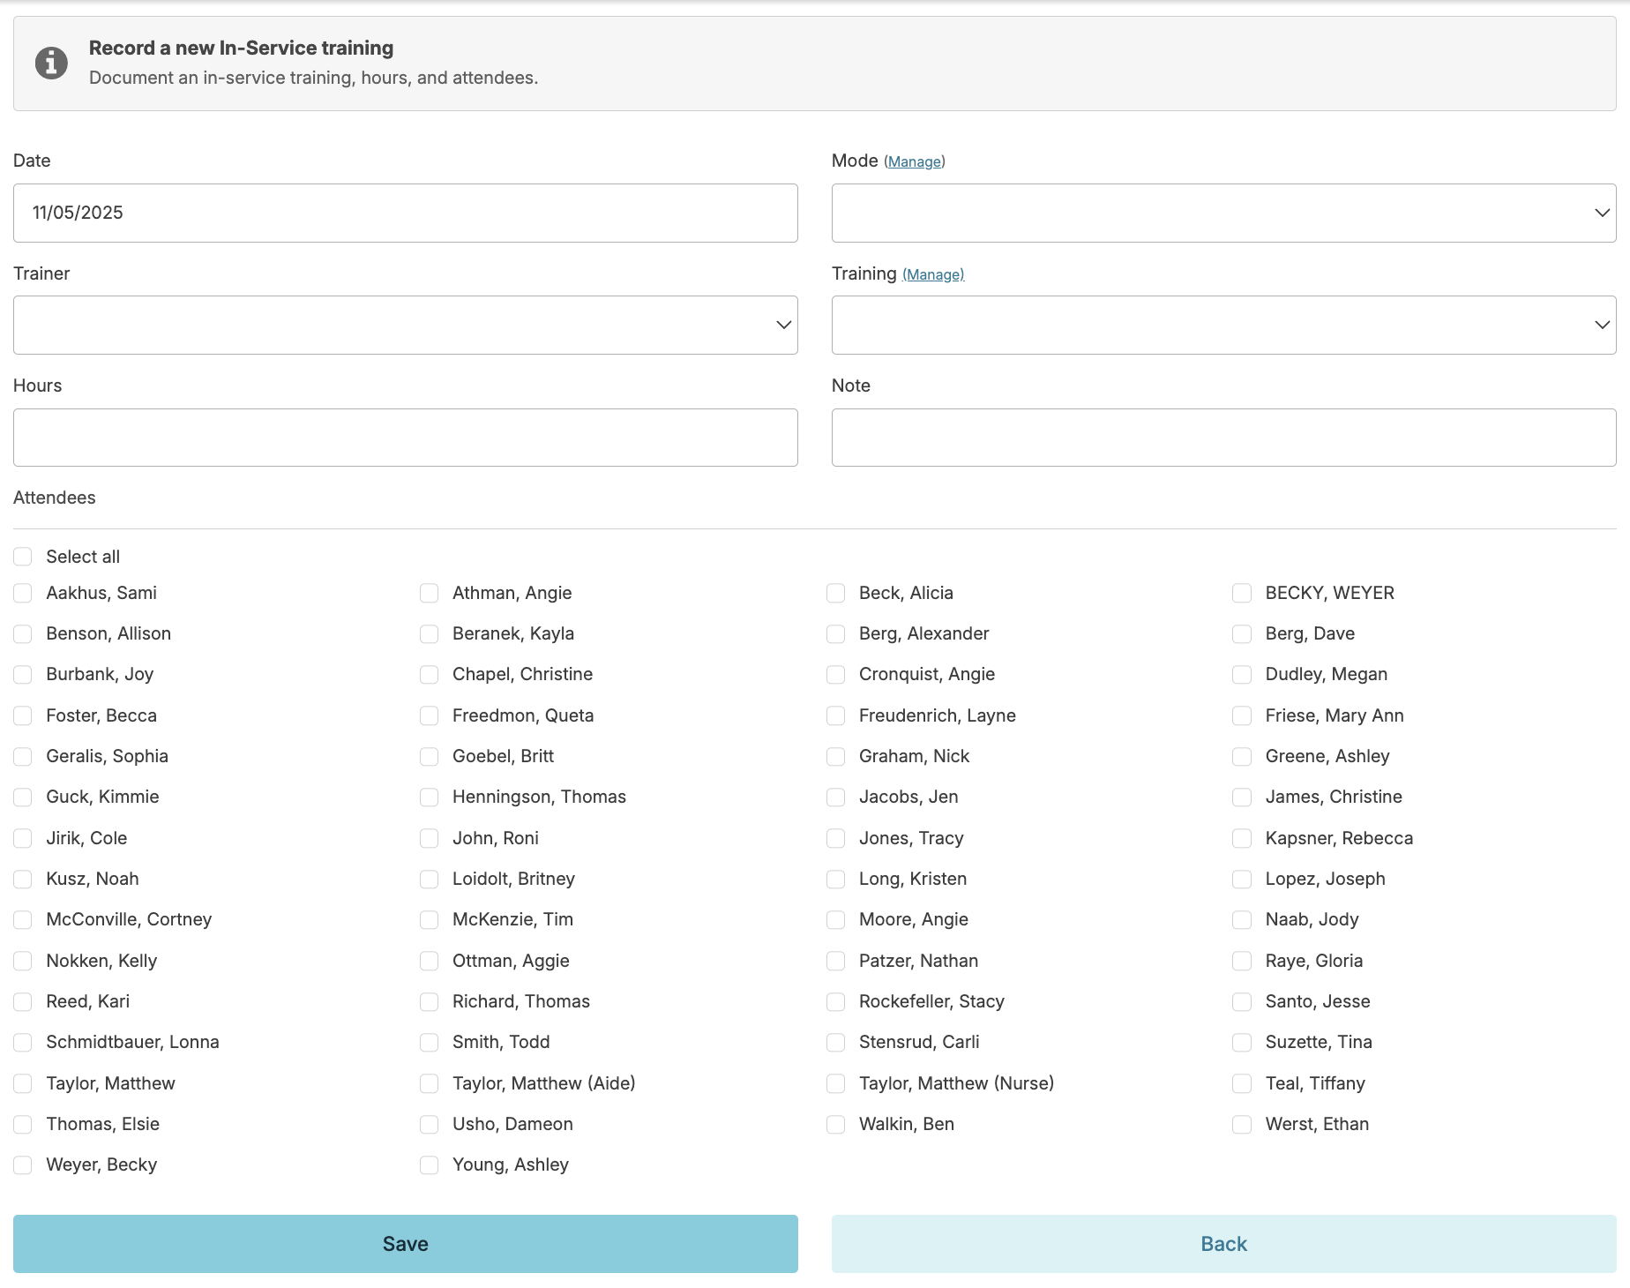
Task: Select attendee Jones, Tracy
Action: [836, 838]
